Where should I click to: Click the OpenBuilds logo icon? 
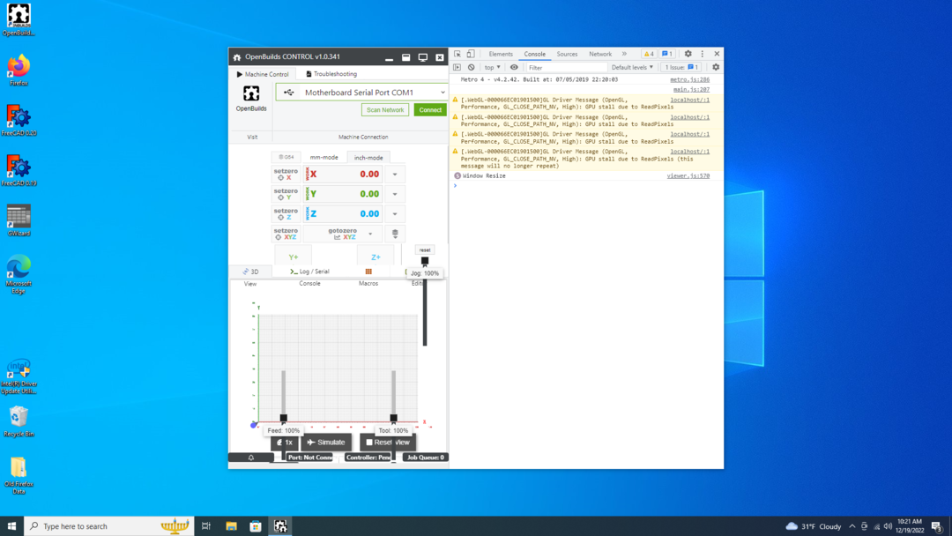[x=251, y=93]
